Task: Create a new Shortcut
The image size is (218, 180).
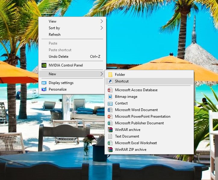Action: 149,81
